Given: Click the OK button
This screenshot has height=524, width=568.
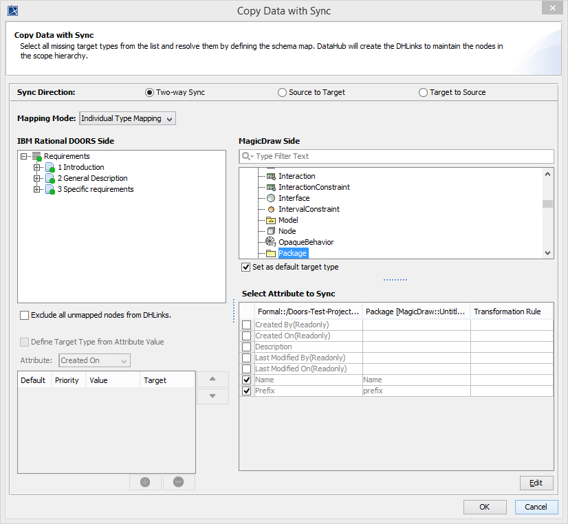Looking at the screenshot, I should pyautogui.click(x=485, y=507).
